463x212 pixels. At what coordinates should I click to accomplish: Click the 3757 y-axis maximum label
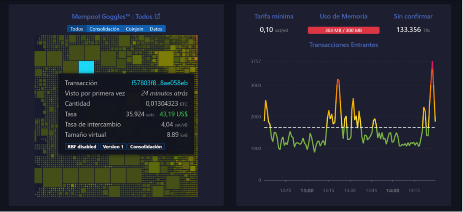pyautogui.click(x=255, y=62)
